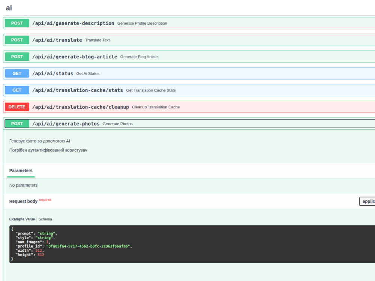Click the /api/ai/status path text
The height and width of the screenshot is (281, 375).
(x=52, y=73)
